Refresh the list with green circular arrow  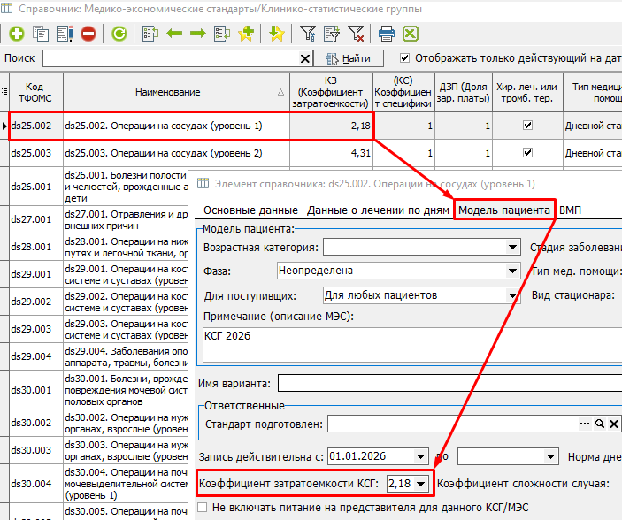pos(119,34)
